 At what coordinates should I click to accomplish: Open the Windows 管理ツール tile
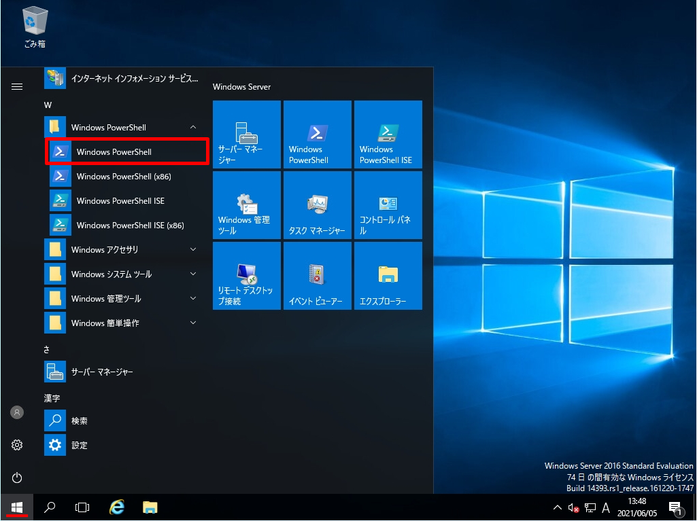pos(247,205)
